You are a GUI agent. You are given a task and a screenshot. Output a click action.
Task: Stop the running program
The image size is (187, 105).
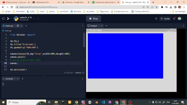pyautogui.click(x=93, y=19)
